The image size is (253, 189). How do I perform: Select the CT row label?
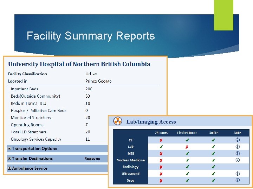[130, 140]
